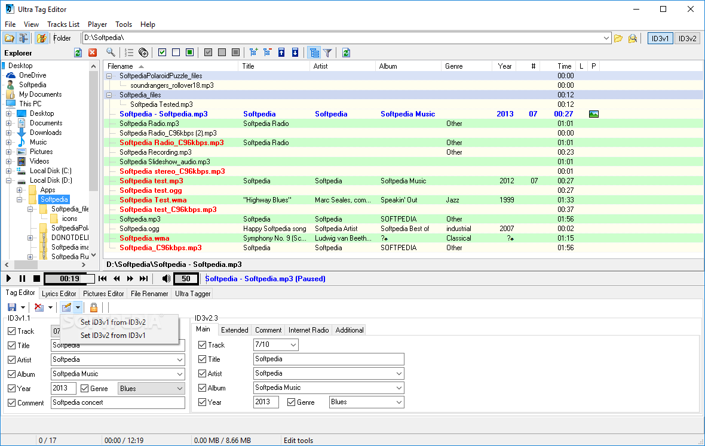Switch to the Ultra Tagger tab
This screenshot has width=705, height=446.
point(193,294)
